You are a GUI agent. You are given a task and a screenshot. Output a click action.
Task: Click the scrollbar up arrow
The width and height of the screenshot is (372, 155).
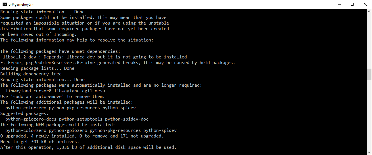369,11
